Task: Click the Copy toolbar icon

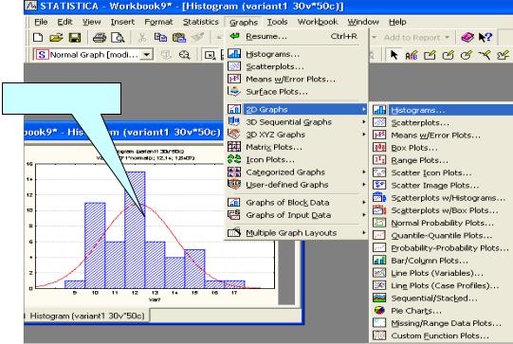Action: pos(160,38)
